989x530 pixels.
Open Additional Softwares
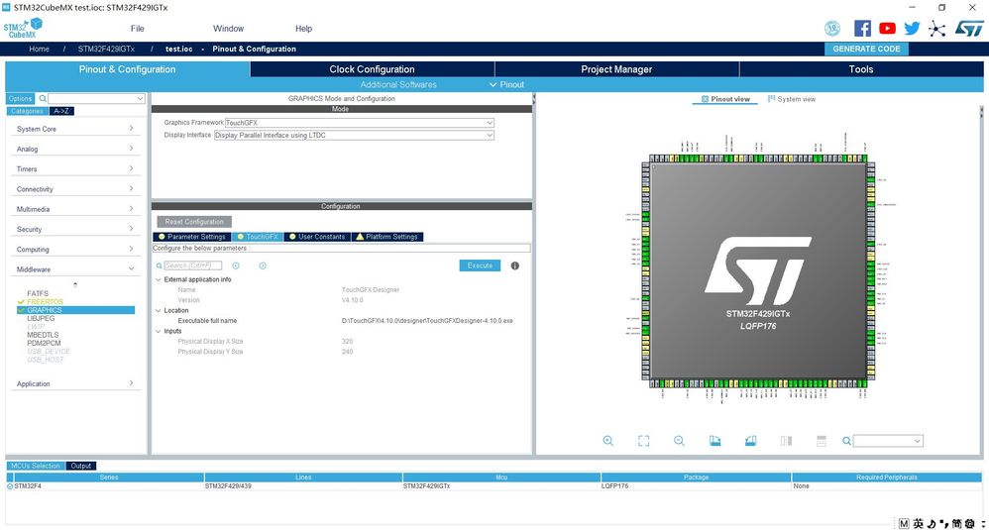[398, 84]
